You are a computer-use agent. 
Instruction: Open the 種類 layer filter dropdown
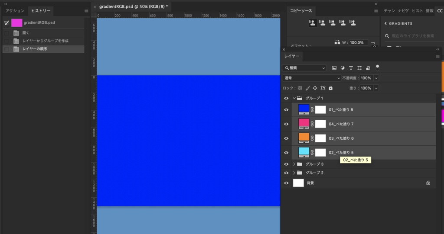[304, 68]
